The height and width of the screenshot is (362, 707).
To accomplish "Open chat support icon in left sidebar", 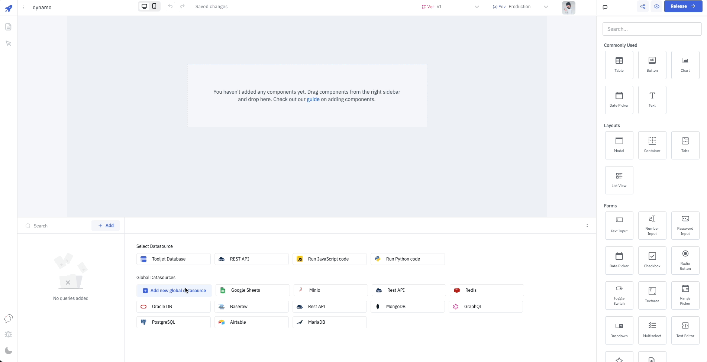I will click(8, 319).
